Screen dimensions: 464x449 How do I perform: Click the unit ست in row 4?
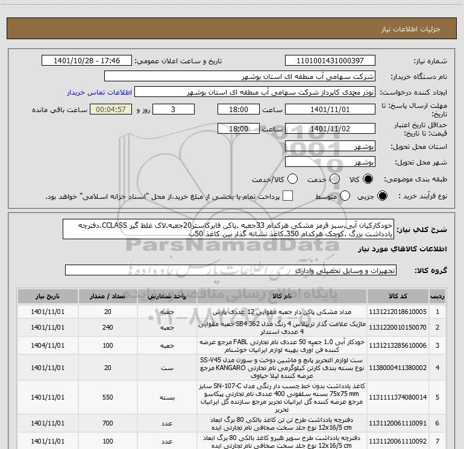(167, 368)
